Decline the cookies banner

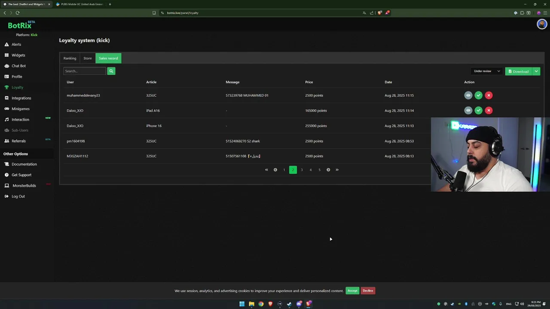coord(368,291)
